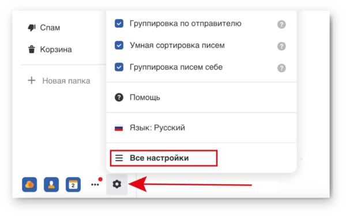This screenshot has height=216, width=346.
Task: Uncheck Группировка писем себе checkbox
Action: coord(119,67)
